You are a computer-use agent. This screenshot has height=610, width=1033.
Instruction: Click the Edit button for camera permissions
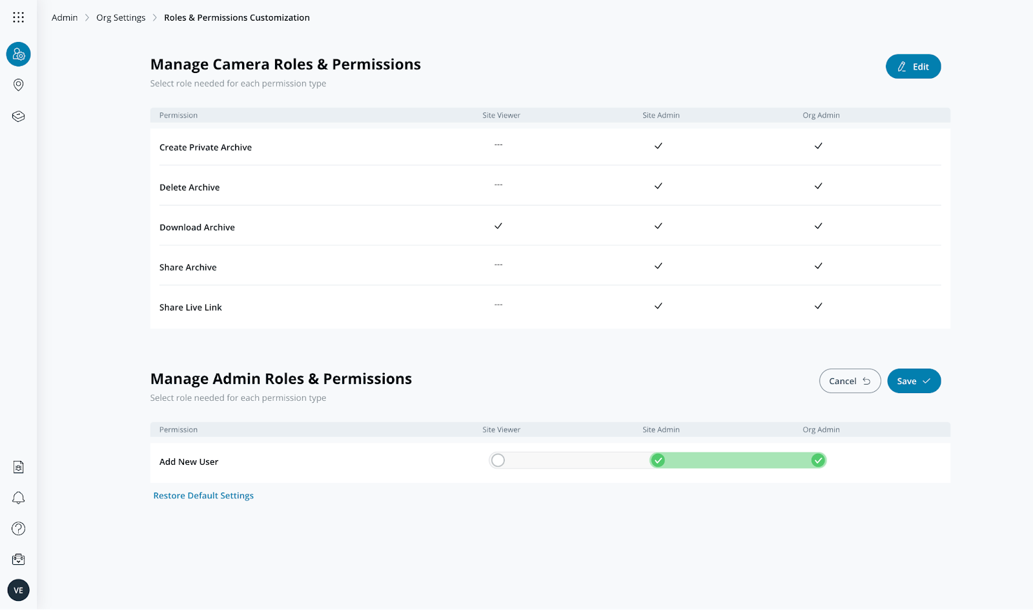[913, 66]
